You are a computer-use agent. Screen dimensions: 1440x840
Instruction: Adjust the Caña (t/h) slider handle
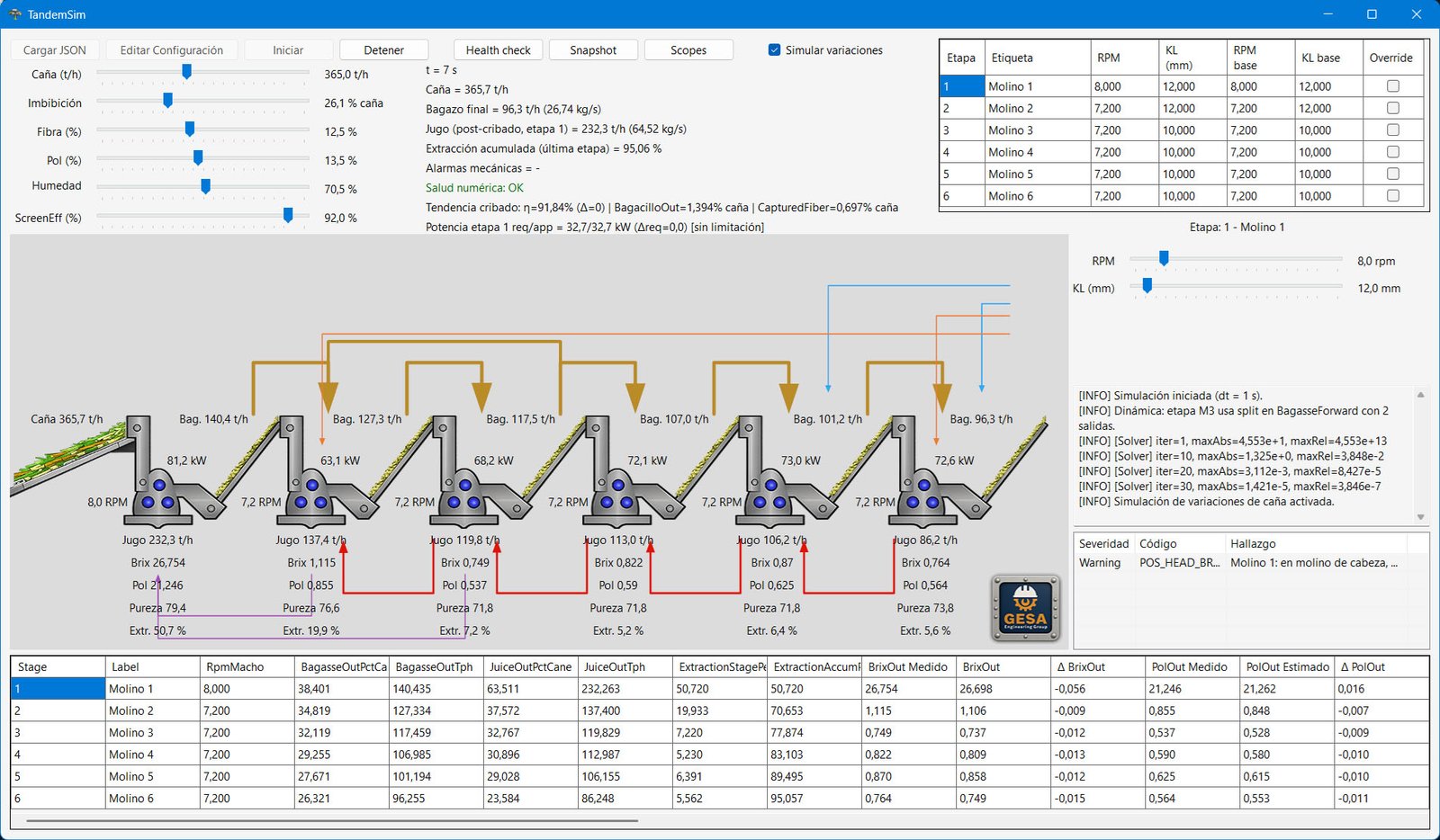(x=186, y=72)
